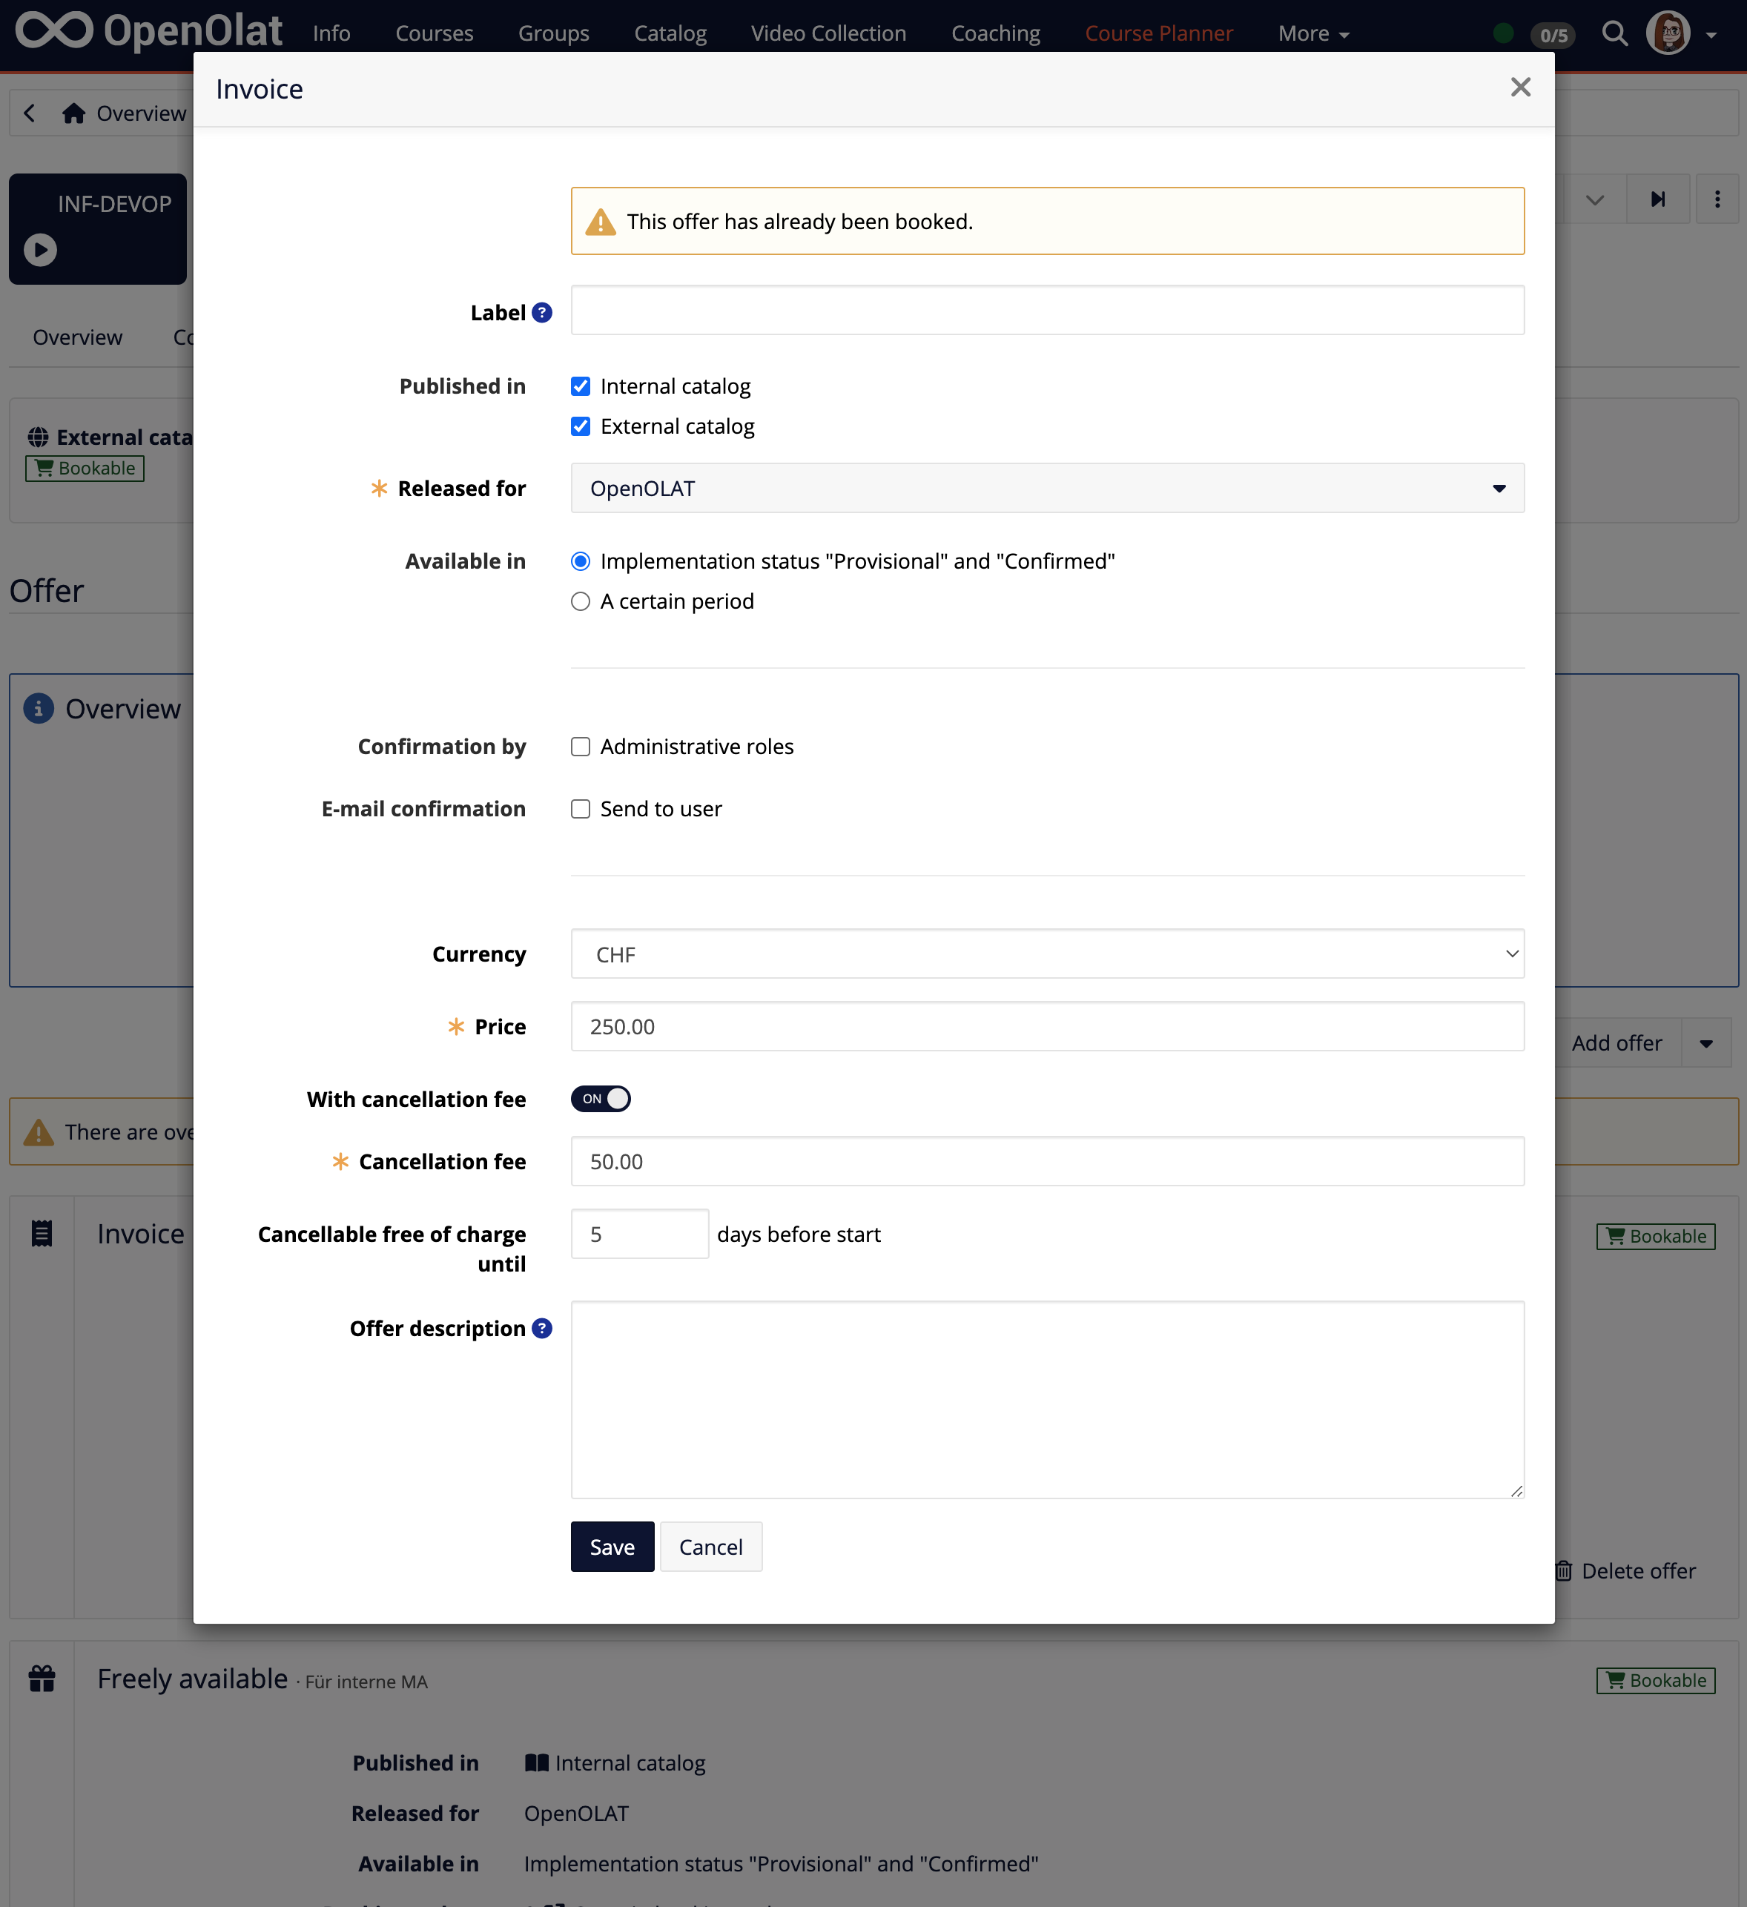Open the three-dot options menu icon
The height and width of the screenshot is (1907, 1747).
tap(1717, 199)
